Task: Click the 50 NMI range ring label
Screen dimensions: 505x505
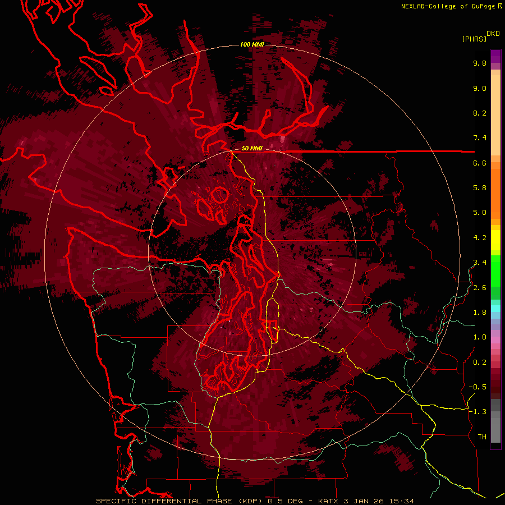Action: (252, 149)
